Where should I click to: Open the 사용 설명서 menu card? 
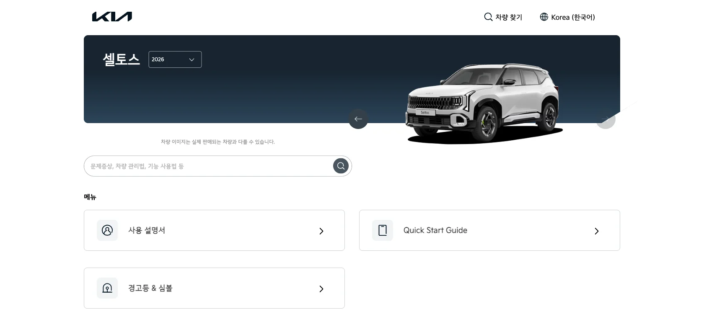pyautogui.click(x=214, y=230)
